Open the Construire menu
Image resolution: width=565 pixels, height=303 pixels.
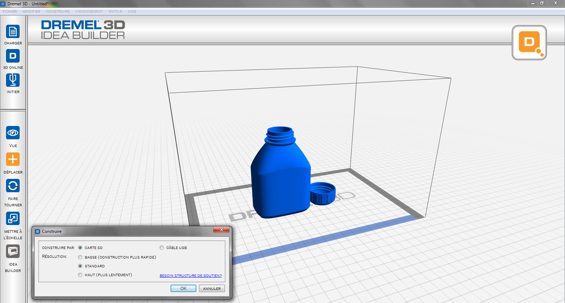click(x=58, y=12)
